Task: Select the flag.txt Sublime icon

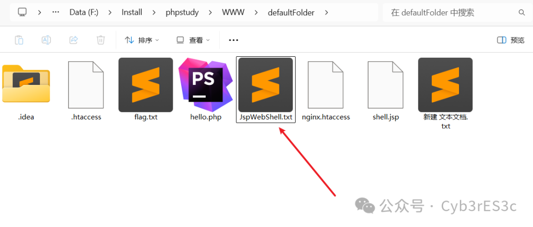Action: coord(146,85)
